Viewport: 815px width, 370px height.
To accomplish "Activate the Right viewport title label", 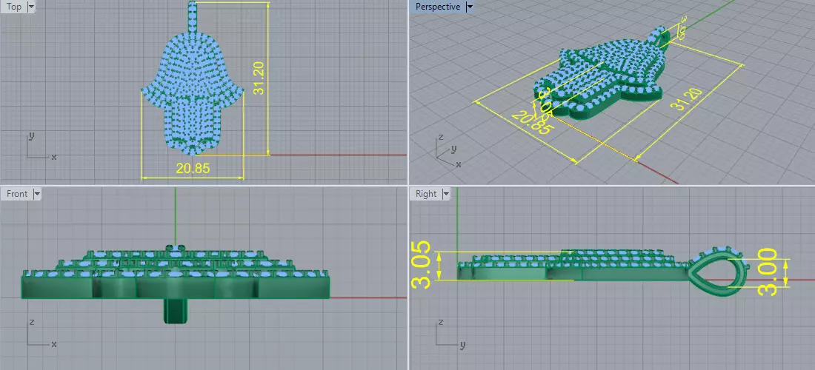I will click(x=426, y=194).
